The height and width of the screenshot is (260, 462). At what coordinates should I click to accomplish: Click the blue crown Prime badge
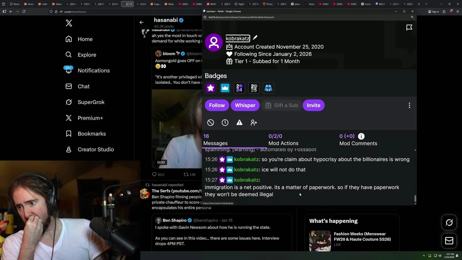[x=225, y=88]
